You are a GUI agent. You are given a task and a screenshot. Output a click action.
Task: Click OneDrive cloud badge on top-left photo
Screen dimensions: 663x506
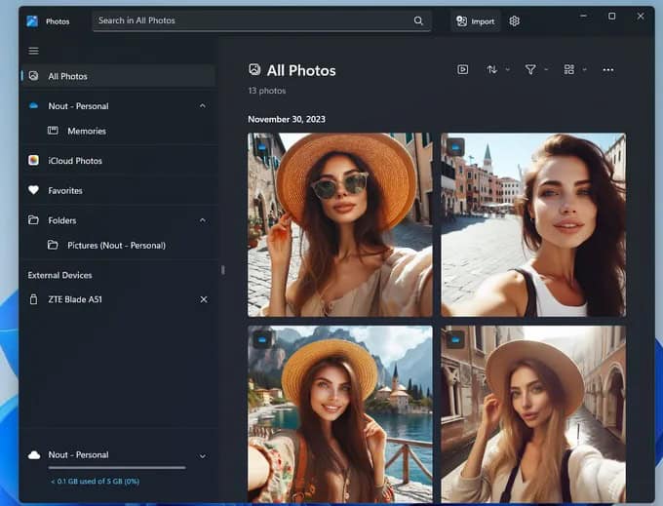pyautogui.click(x=262, y=147)
